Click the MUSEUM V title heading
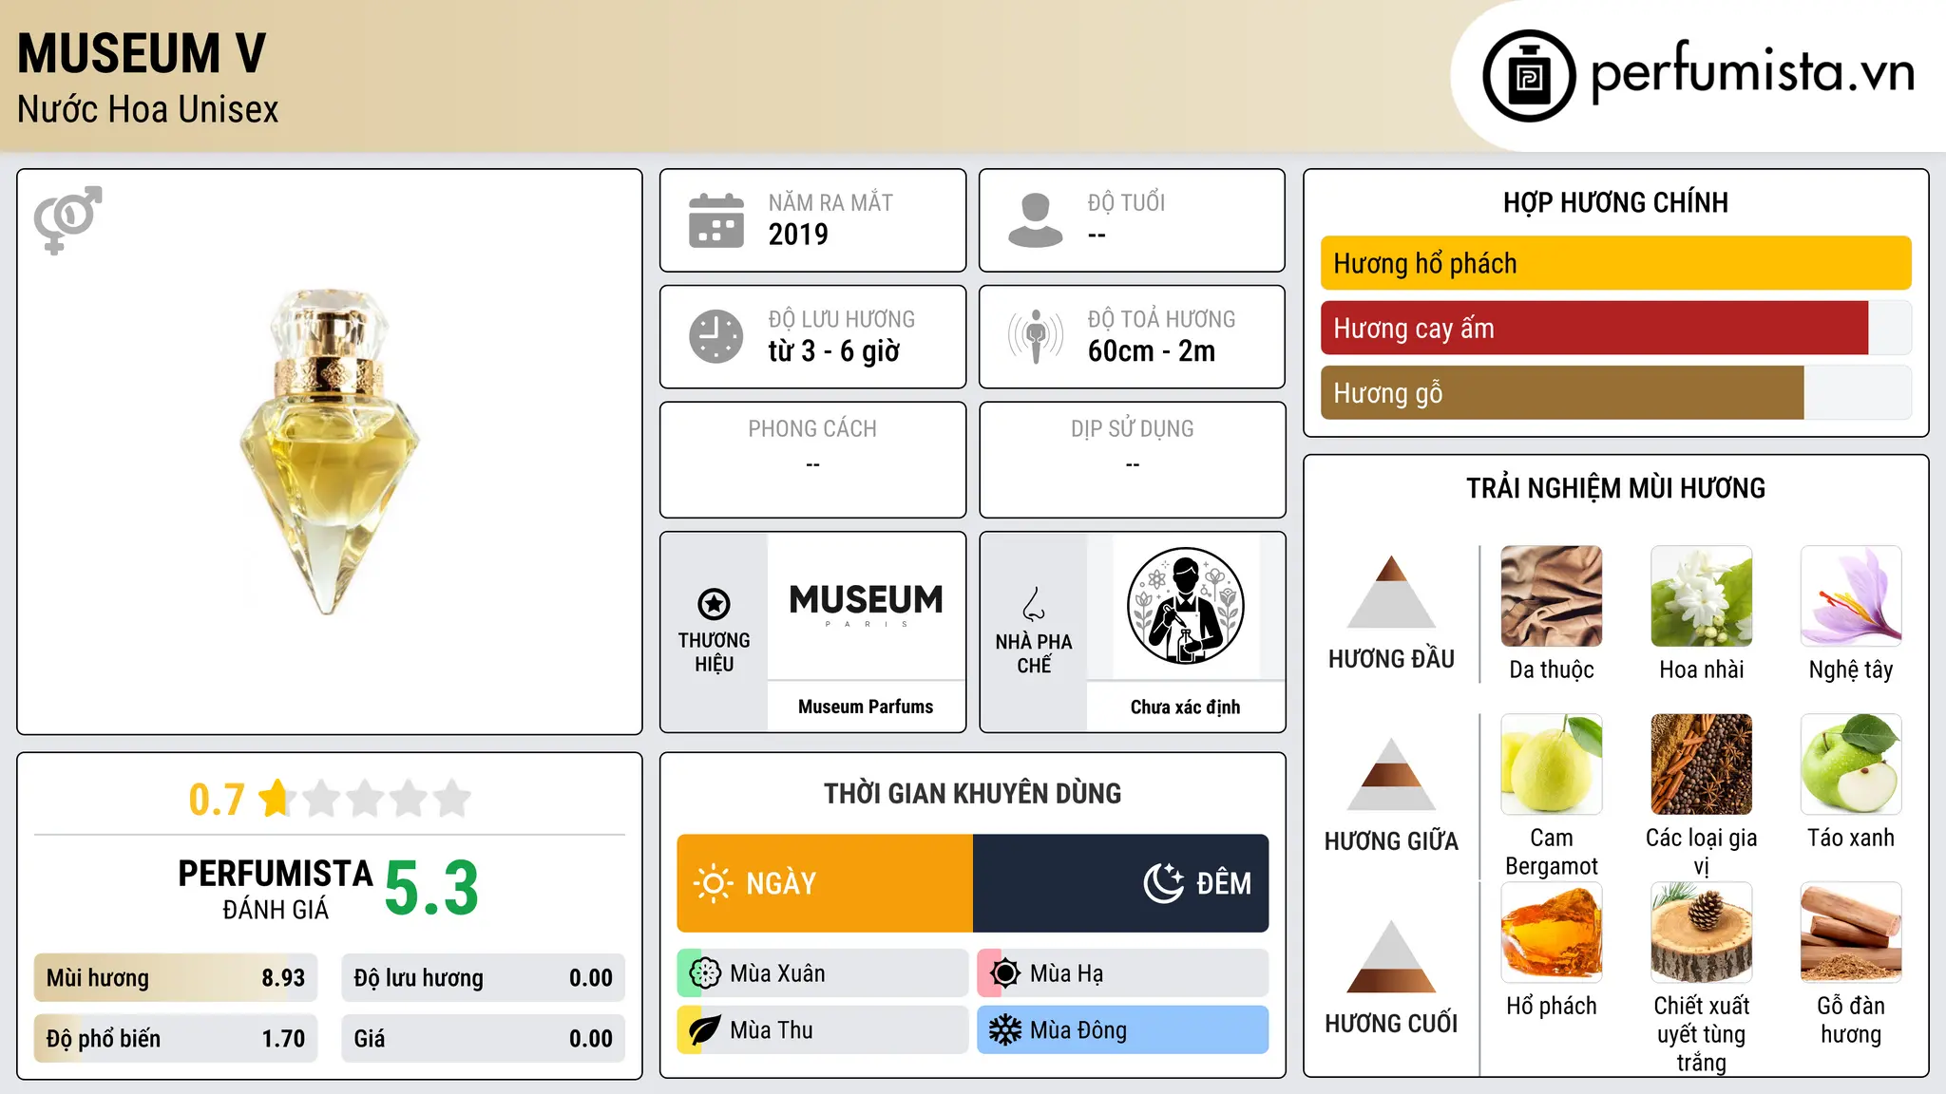 coord(142,53)
